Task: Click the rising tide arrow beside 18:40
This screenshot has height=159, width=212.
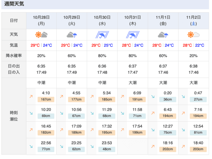Action: click(183, 146)
